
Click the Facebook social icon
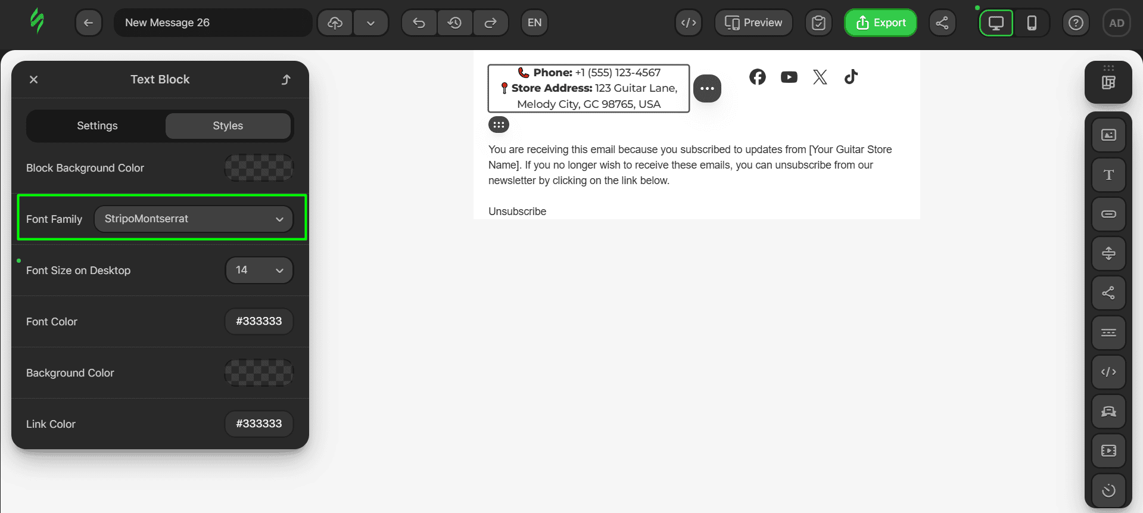[757, 77]
